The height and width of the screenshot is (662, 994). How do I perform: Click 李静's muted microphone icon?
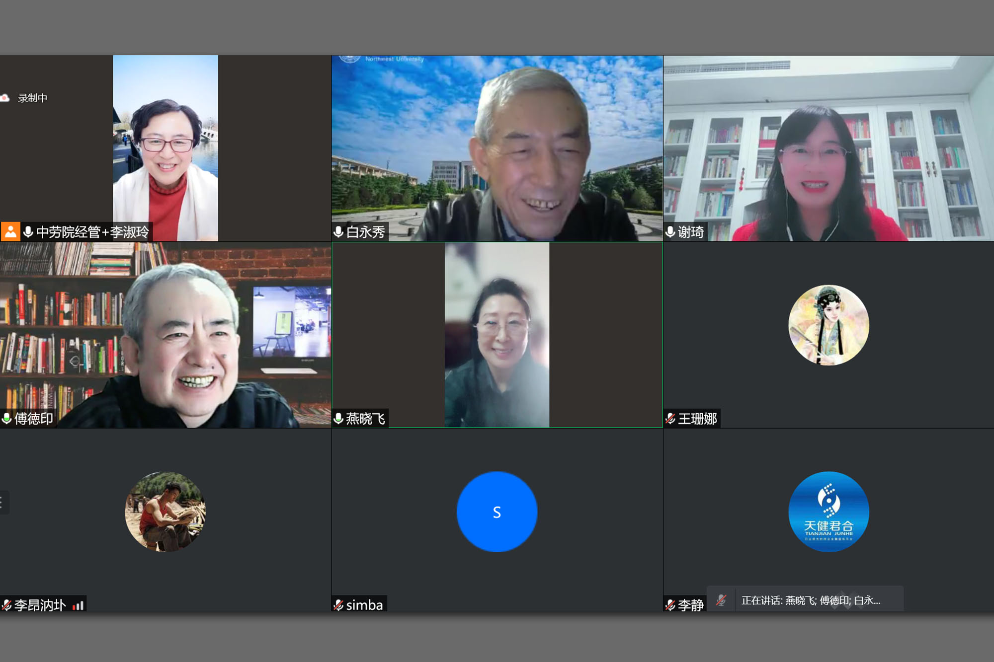(670, 605)
